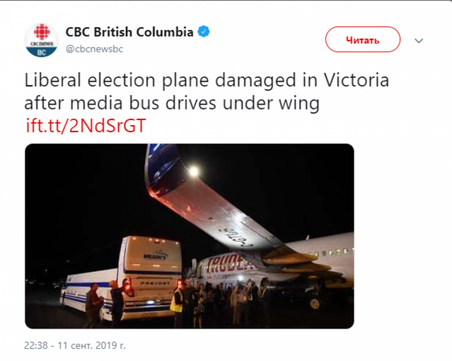Screen dimensions: 452x361
Task: Expand the tweet options chevron
Action: click(418, 41)
